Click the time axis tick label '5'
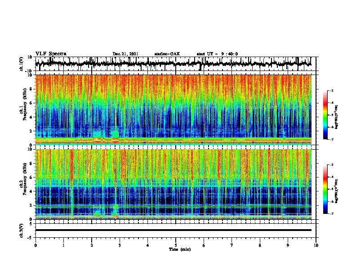Viewport: 356px width, 275px height. [x=176, y=245]
